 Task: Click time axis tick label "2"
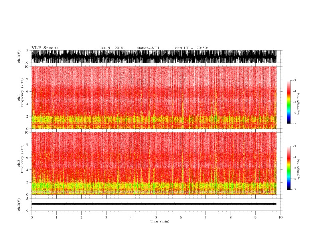(81, 217)
